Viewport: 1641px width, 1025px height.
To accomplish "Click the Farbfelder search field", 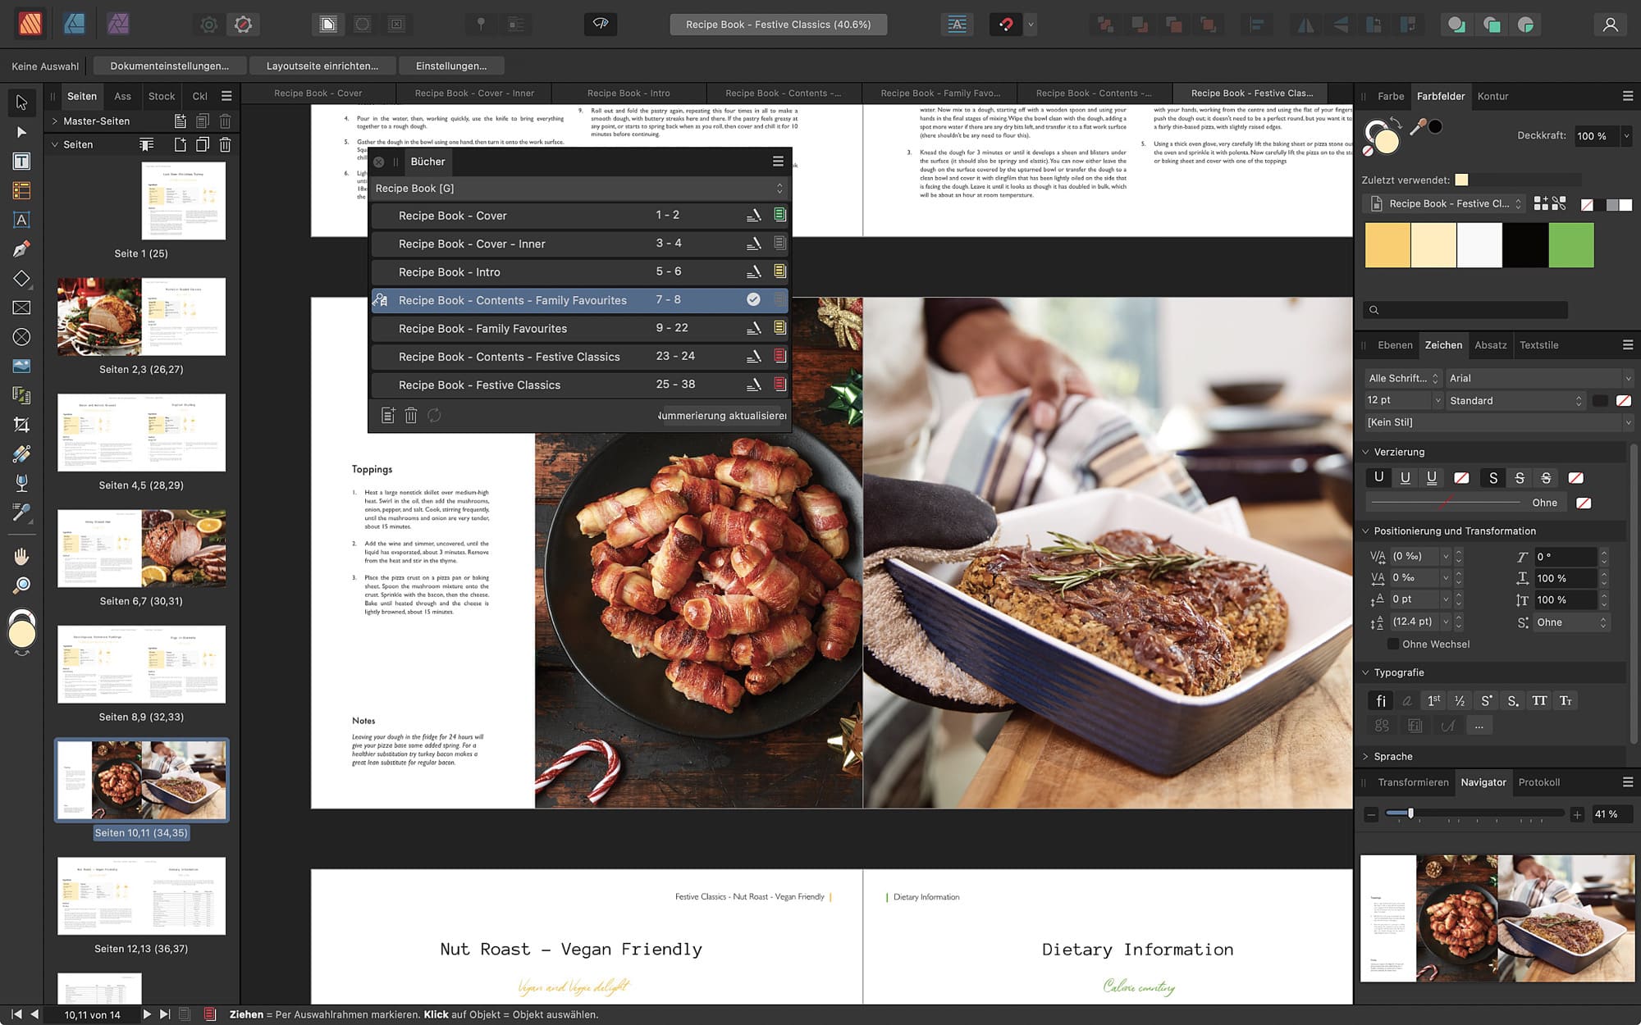I will click(1465, 310).
